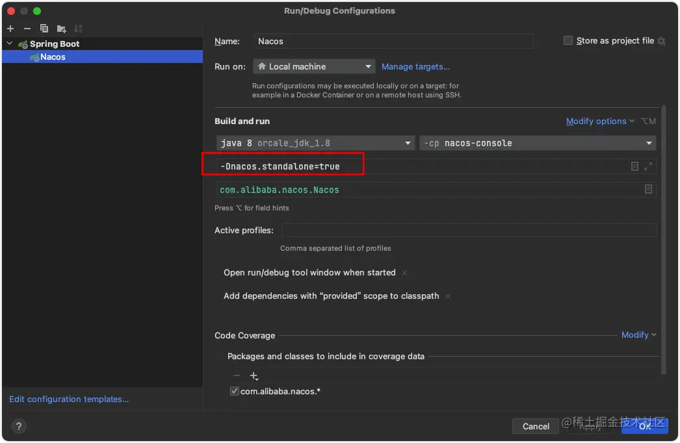Viewport: 680px width, 443px height.
Task: Open the Modify options menu
Action: (x=600, y=121)
